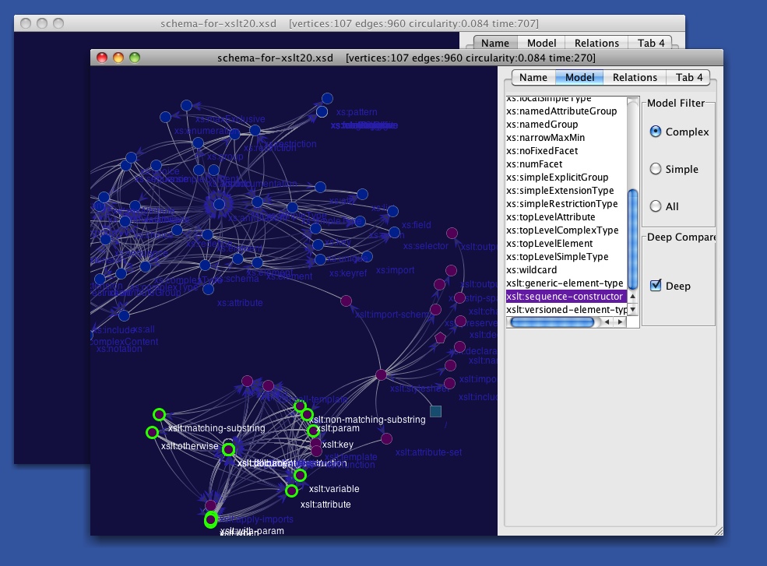The image size is (767, 566).
Task: Select xslt:versioned-element-type in the list
Action: coord(566,309)
